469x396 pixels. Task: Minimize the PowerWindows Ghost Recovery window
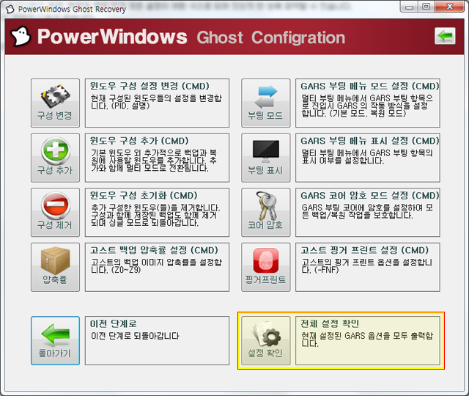pos(409,7)
